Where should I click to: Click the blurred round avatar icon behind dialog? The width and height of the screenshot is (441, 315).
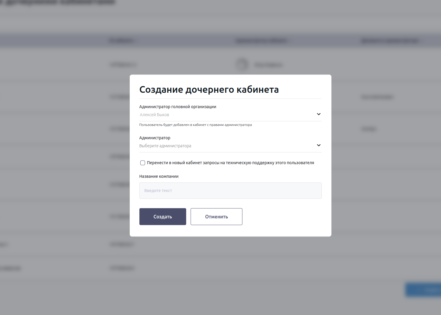(242, 64)
